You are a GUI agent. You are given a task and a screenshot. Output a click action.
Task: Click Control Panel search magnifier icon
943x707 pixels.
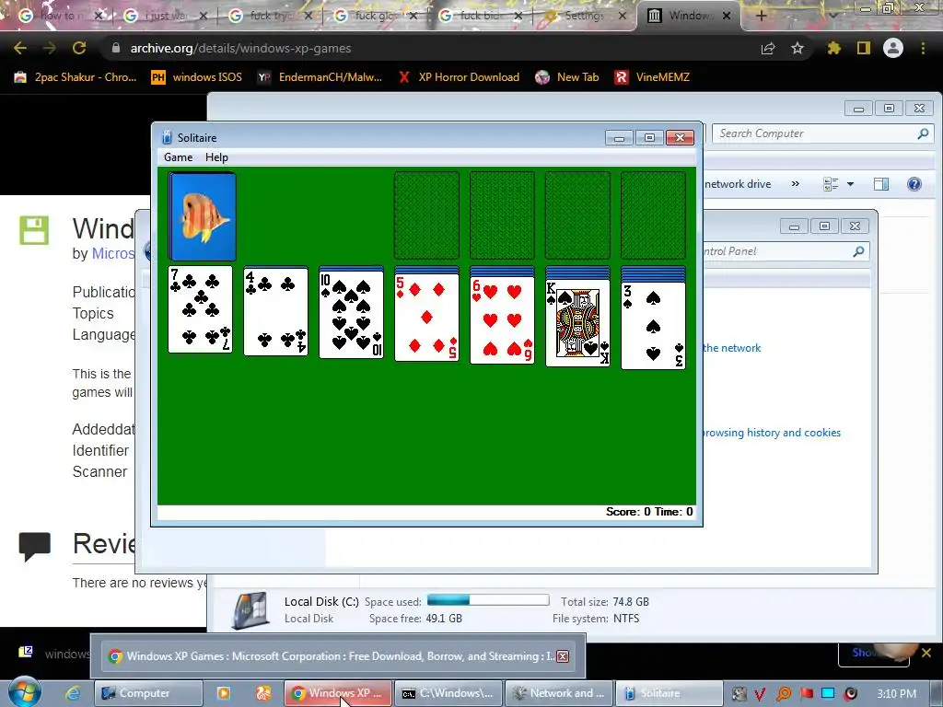[x=859, y=251]
